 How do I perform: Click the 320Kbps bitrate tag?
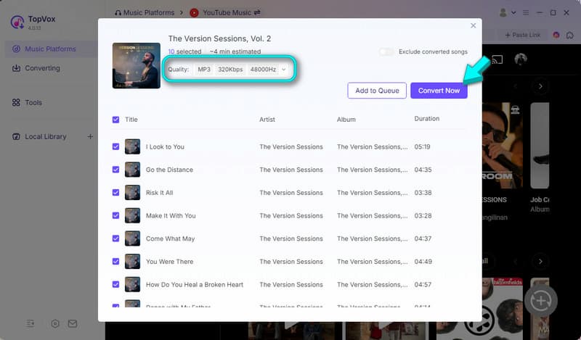point(230,69)
